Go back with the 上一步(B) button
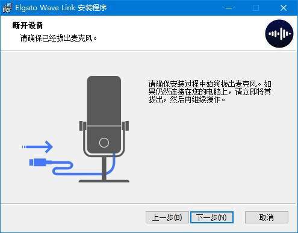298x233 pixels. tap(167, 217)
